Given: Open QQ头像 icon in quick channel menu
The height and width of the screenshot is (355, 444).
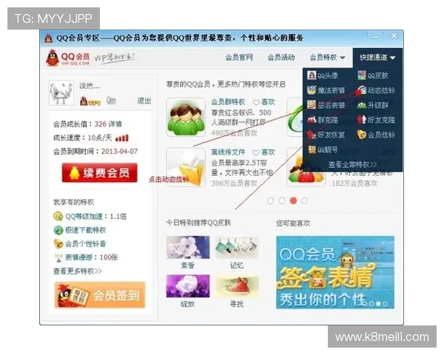Looking at the screenshot, I should click(x=312, y=75).
